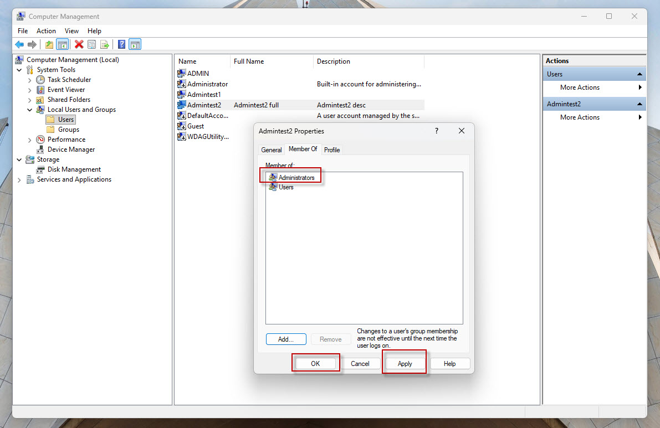Expand Services and Applications node
This screenshot has width=660, height=428.
pos(19,180)
